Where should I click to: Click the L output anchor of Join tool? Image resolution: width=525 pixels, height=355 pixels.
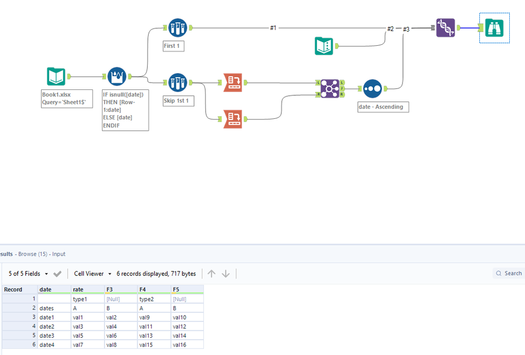342,83
